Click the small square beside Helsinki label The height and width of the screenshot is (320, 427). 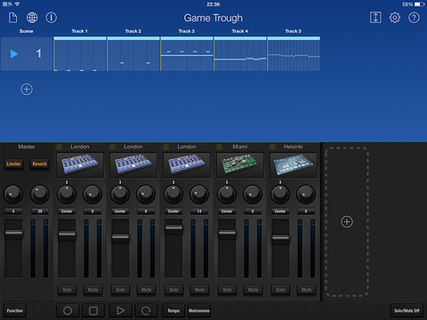tap(272, 147)
